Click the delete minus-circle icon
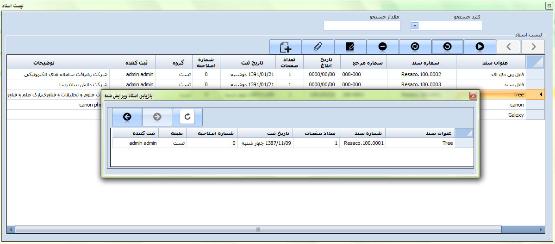 [x=382, y=47]
